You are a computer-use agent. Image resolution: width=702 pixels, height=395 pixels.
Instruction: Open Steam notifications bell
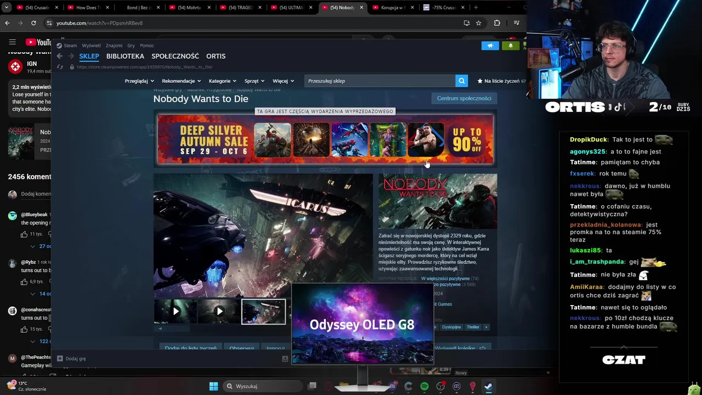511,46
